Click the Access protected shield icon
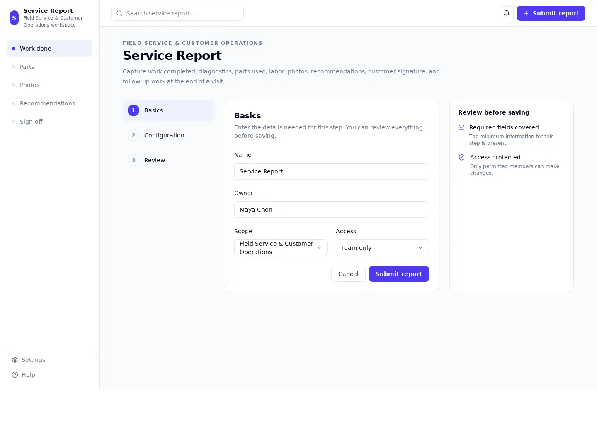The height and width of the screenshot is (425, 597). point(461,157)
